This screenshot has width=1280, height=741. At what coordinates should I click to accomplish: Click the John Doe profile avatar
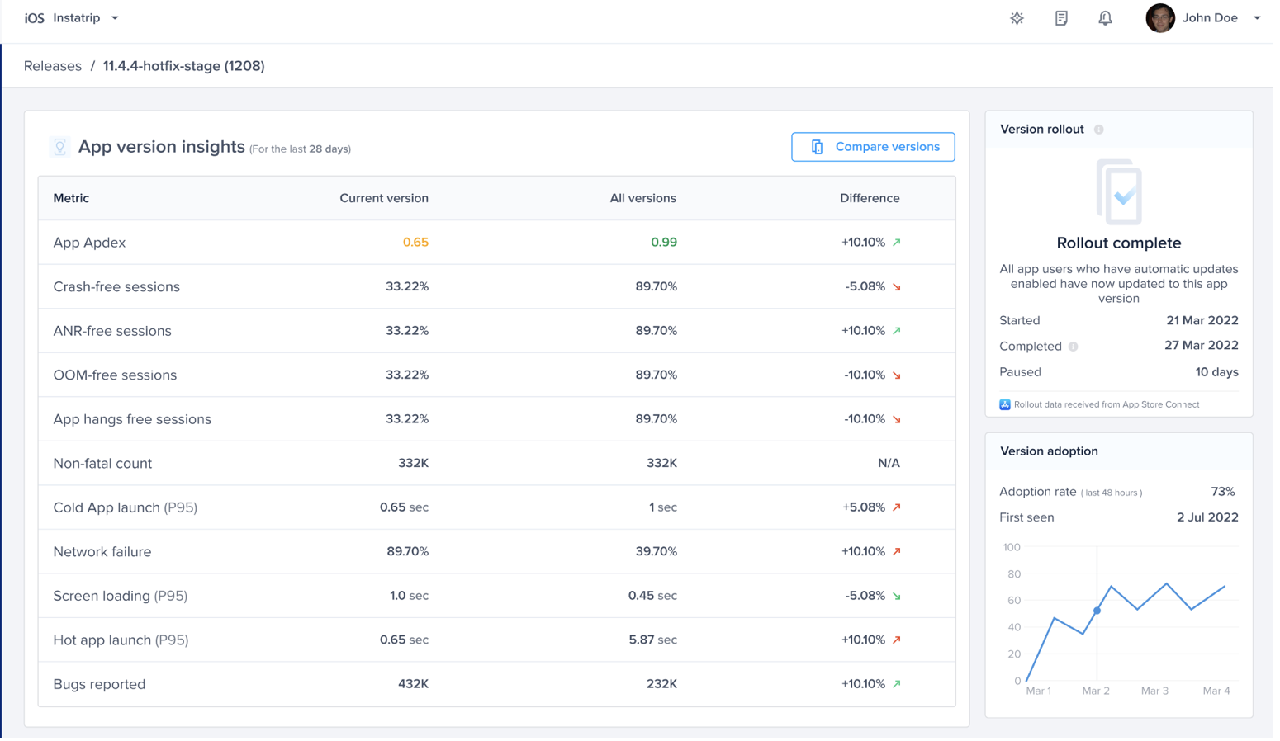[1159, 18]
